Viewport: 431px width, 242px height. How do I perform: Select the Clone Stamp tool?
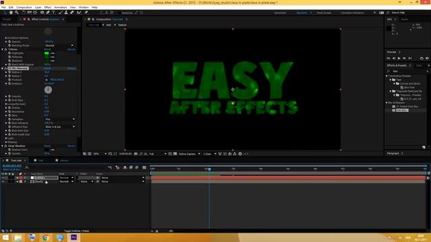(66, 13)
